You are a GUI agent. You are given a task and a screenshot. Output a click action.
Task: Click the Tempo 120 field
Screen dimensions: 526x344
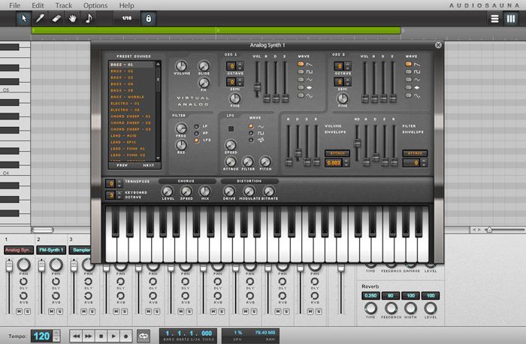(x=42, y=336)
